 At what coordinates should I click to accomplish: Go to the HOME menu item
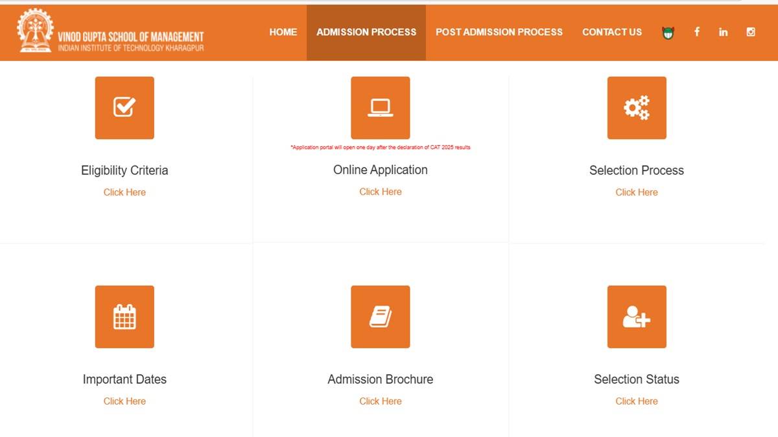click(x=283, y=32)
